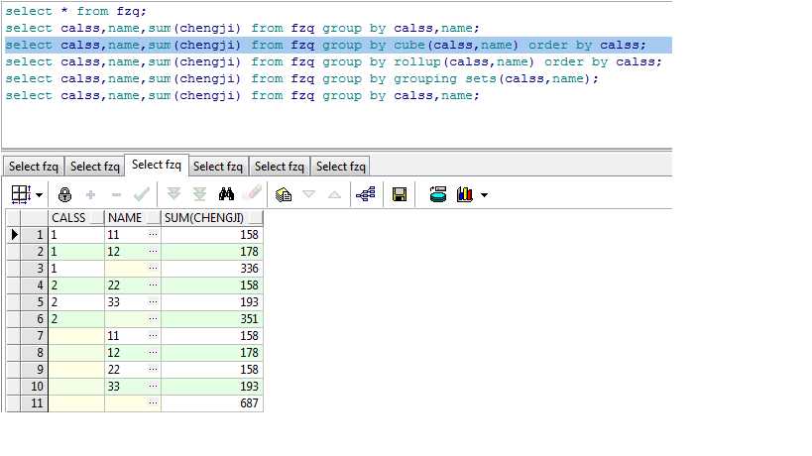Click small sort button beside SUM(CHENGJI) header
This screenshot has height=456, width=812.
coord(256,218)
